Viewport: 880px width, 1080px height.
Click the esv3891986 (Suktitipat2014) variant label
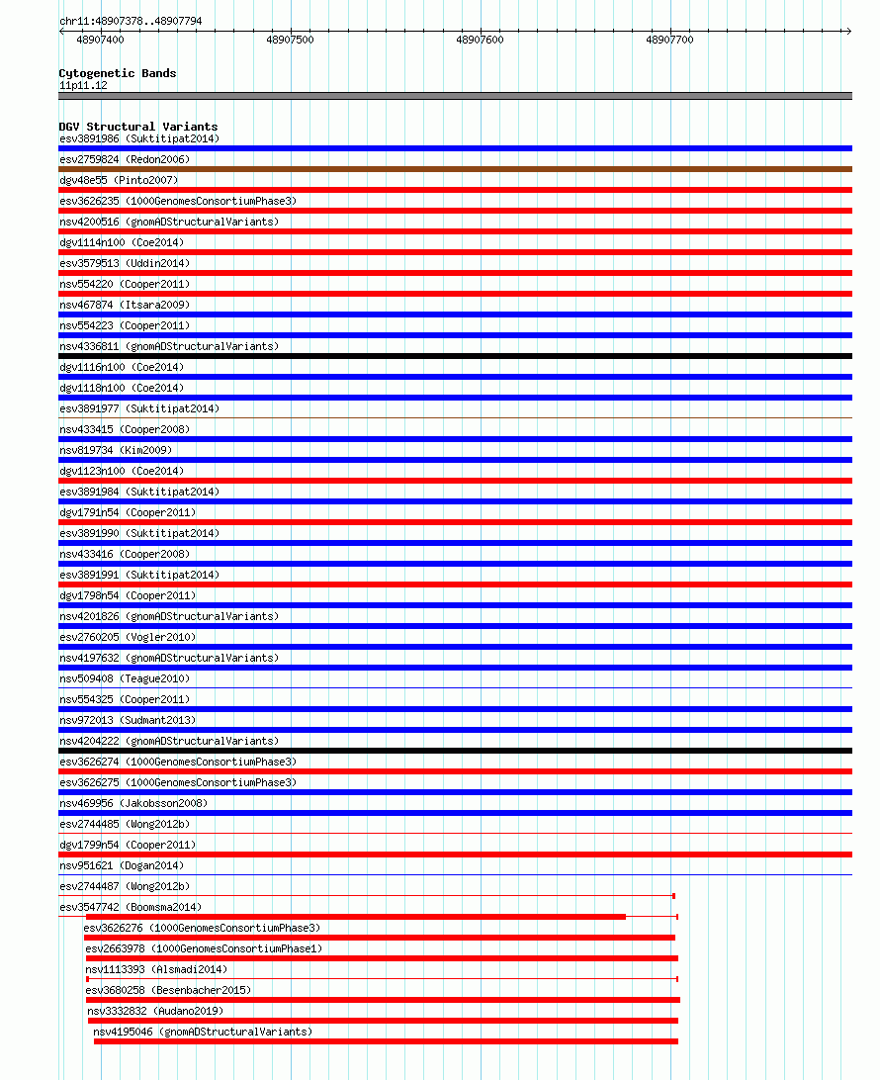coord(139,138)
